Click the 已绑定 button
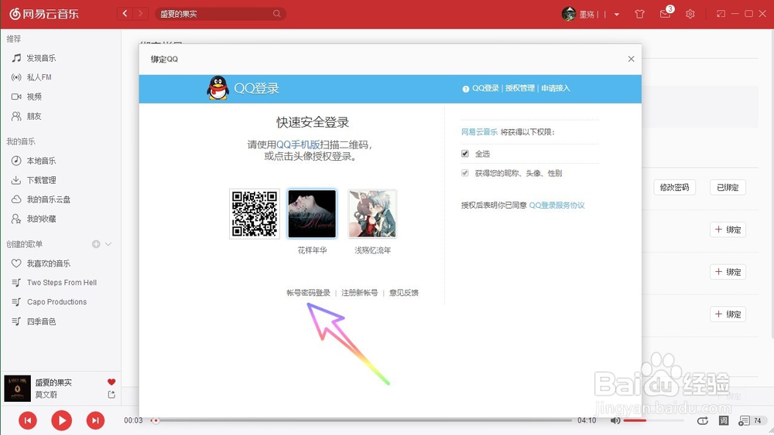 pyautogui.click(x=728, y=187)
